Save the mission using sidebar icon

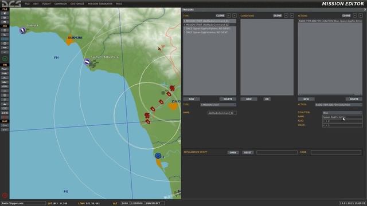tap(5, 22)
